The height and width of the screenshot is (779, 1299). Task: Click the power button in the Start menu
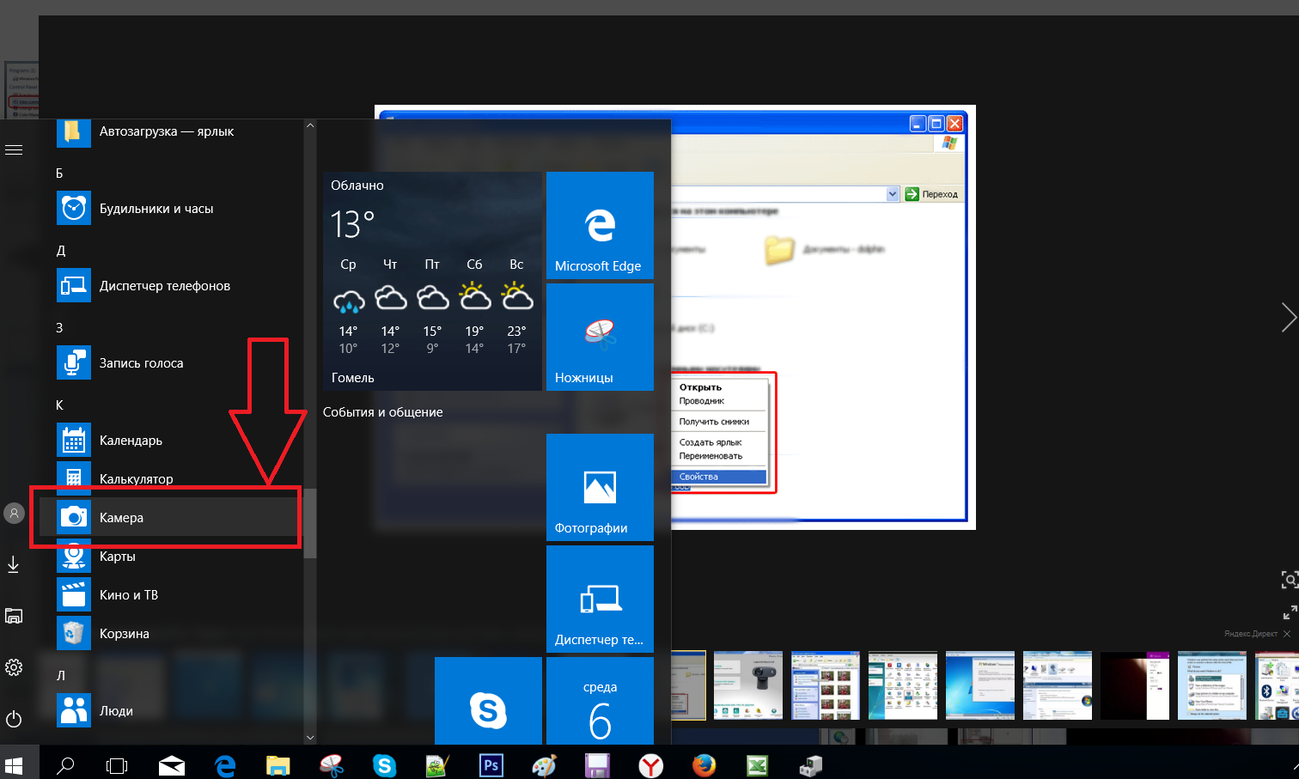point(14,719)
